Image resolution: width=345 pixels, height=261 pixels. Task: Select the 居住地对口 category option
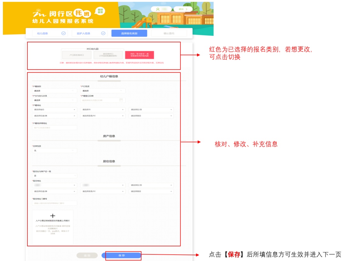tap(108, 55)
